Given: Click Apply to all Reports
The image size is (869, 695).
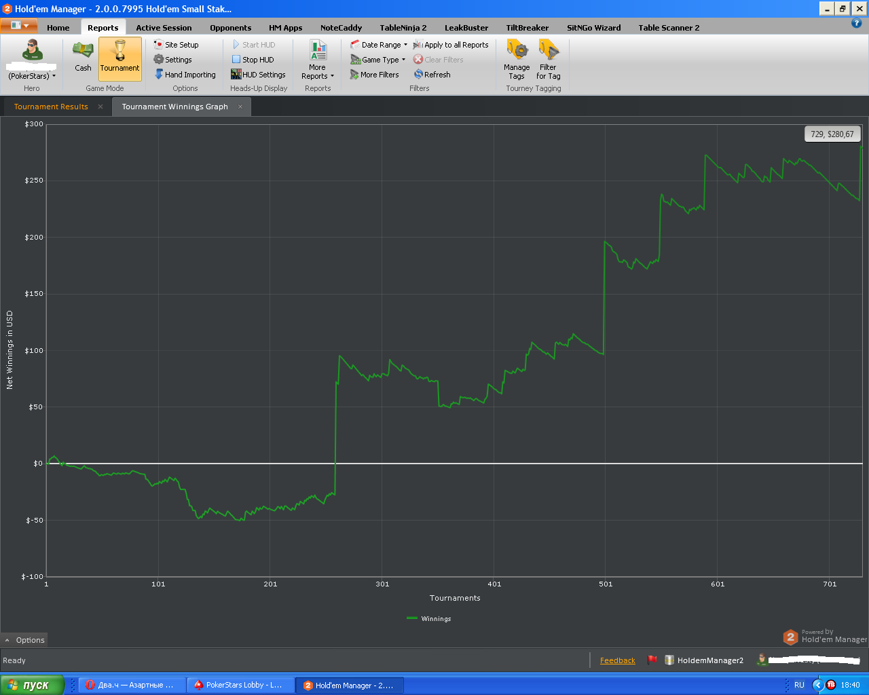Looking at the screenshot, I should pos(451,45).
